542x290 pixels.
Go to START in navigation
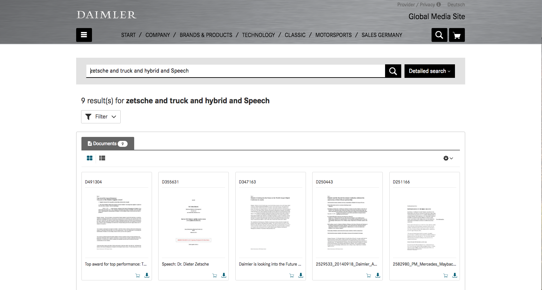pyautogui.click(x=128, y=35)
